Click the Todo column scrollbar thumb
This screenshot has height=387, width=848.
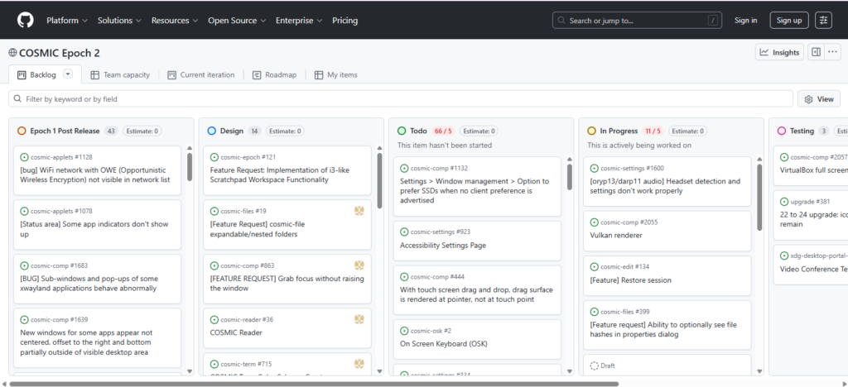(x=570, y=177)
